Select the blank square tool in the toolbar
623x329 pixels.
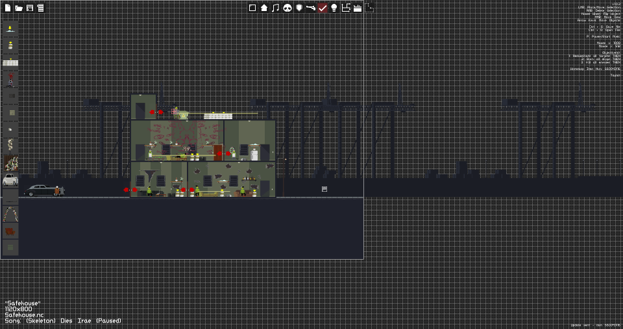(252, 8)
